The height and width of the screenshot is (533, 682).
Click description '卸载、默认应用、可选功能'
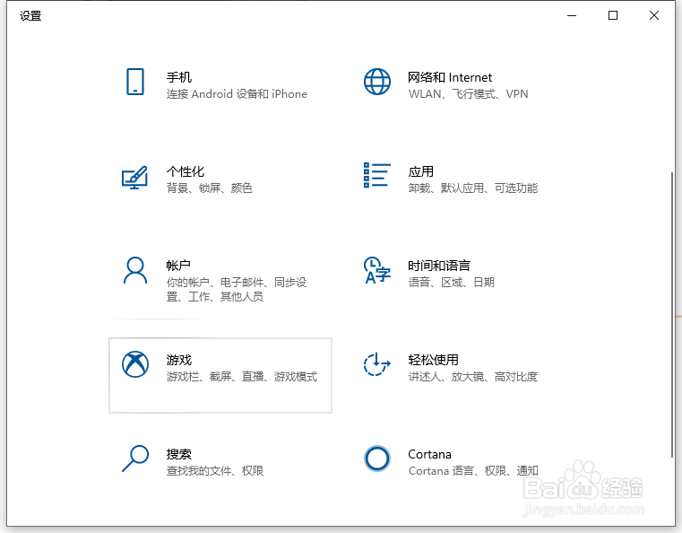click(473, 188)
